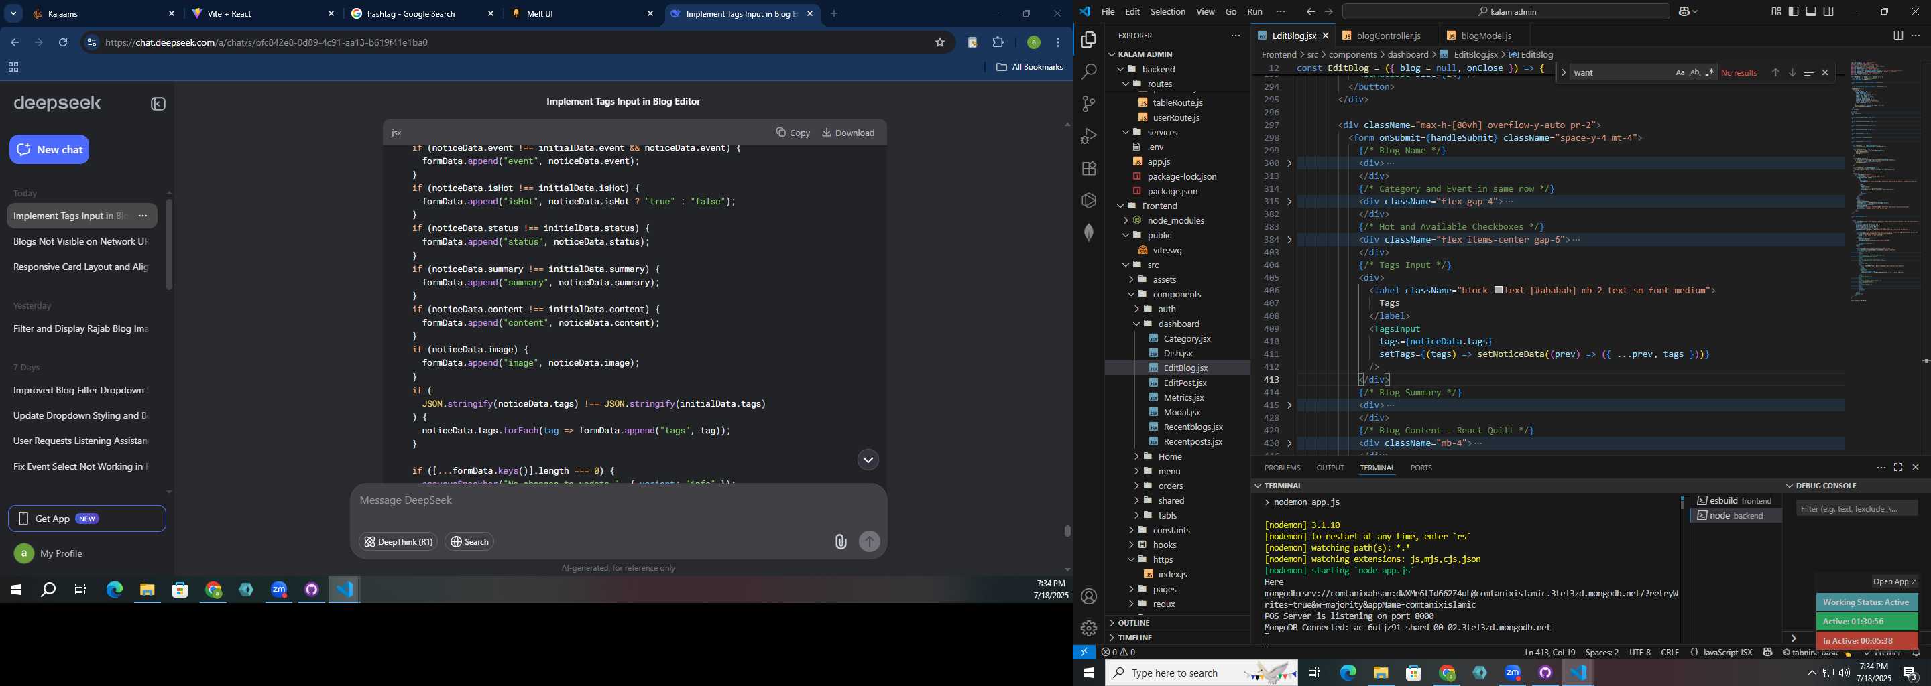Open Modal.jsx in explorer
This screenshot has width=1931, height=686.
coord(1181,412)
